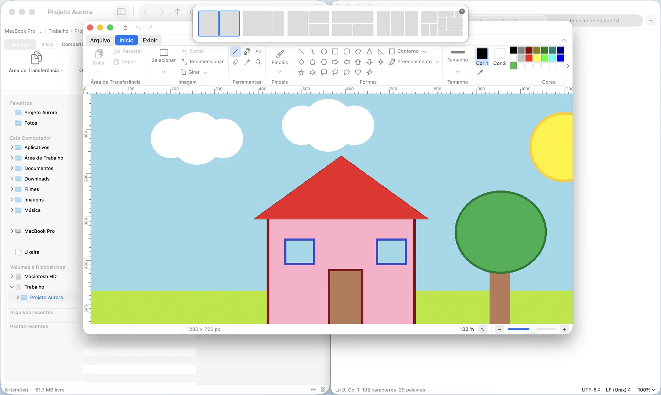Choose the Rectangle shape
This screenshot has height=395, width=661.
click(x=335, y=51)
